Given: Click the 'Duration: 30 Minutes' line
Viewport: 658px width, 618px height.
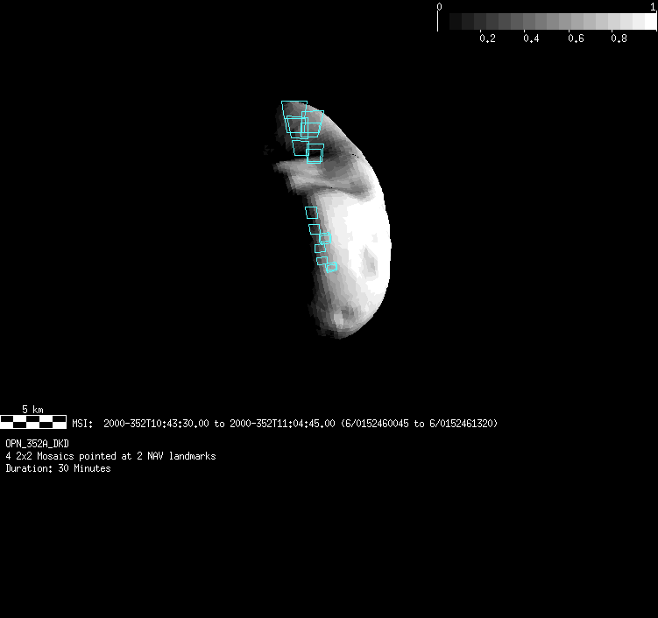Looking at the screenshot, I should coord(59,468).
